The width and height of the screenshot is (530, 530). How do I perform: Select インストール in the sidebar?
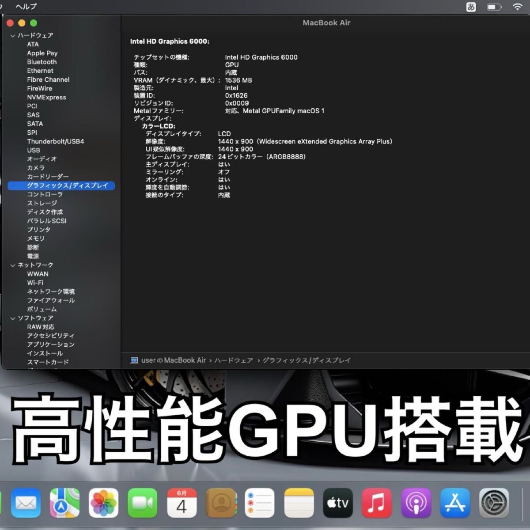[45, 353]
